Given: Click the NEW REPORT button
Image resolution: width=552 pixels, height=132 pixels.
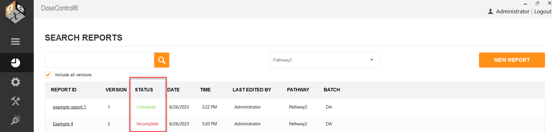Looking at the screenshot, I should pyautogui.click(x=512, y=60).
